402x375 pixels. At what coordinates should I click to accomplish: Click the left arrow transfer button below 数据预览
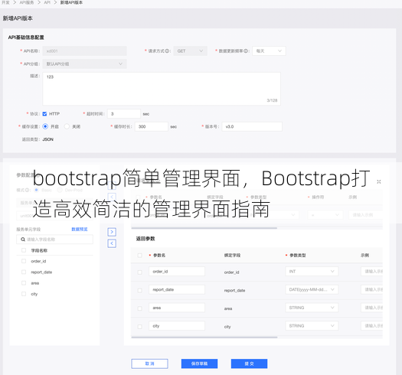pos(112,243)
